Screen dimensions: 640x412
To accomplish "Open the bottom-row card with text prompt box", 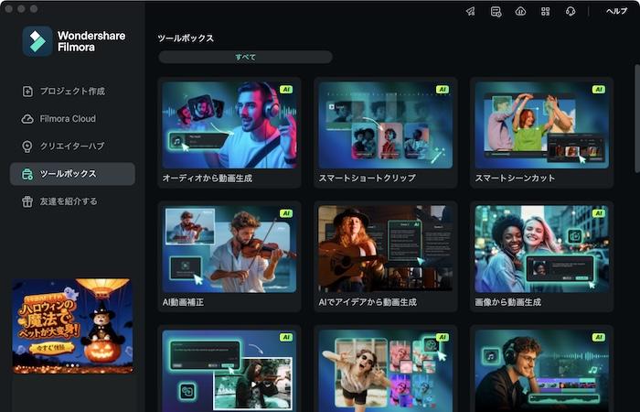I will 229,369.
